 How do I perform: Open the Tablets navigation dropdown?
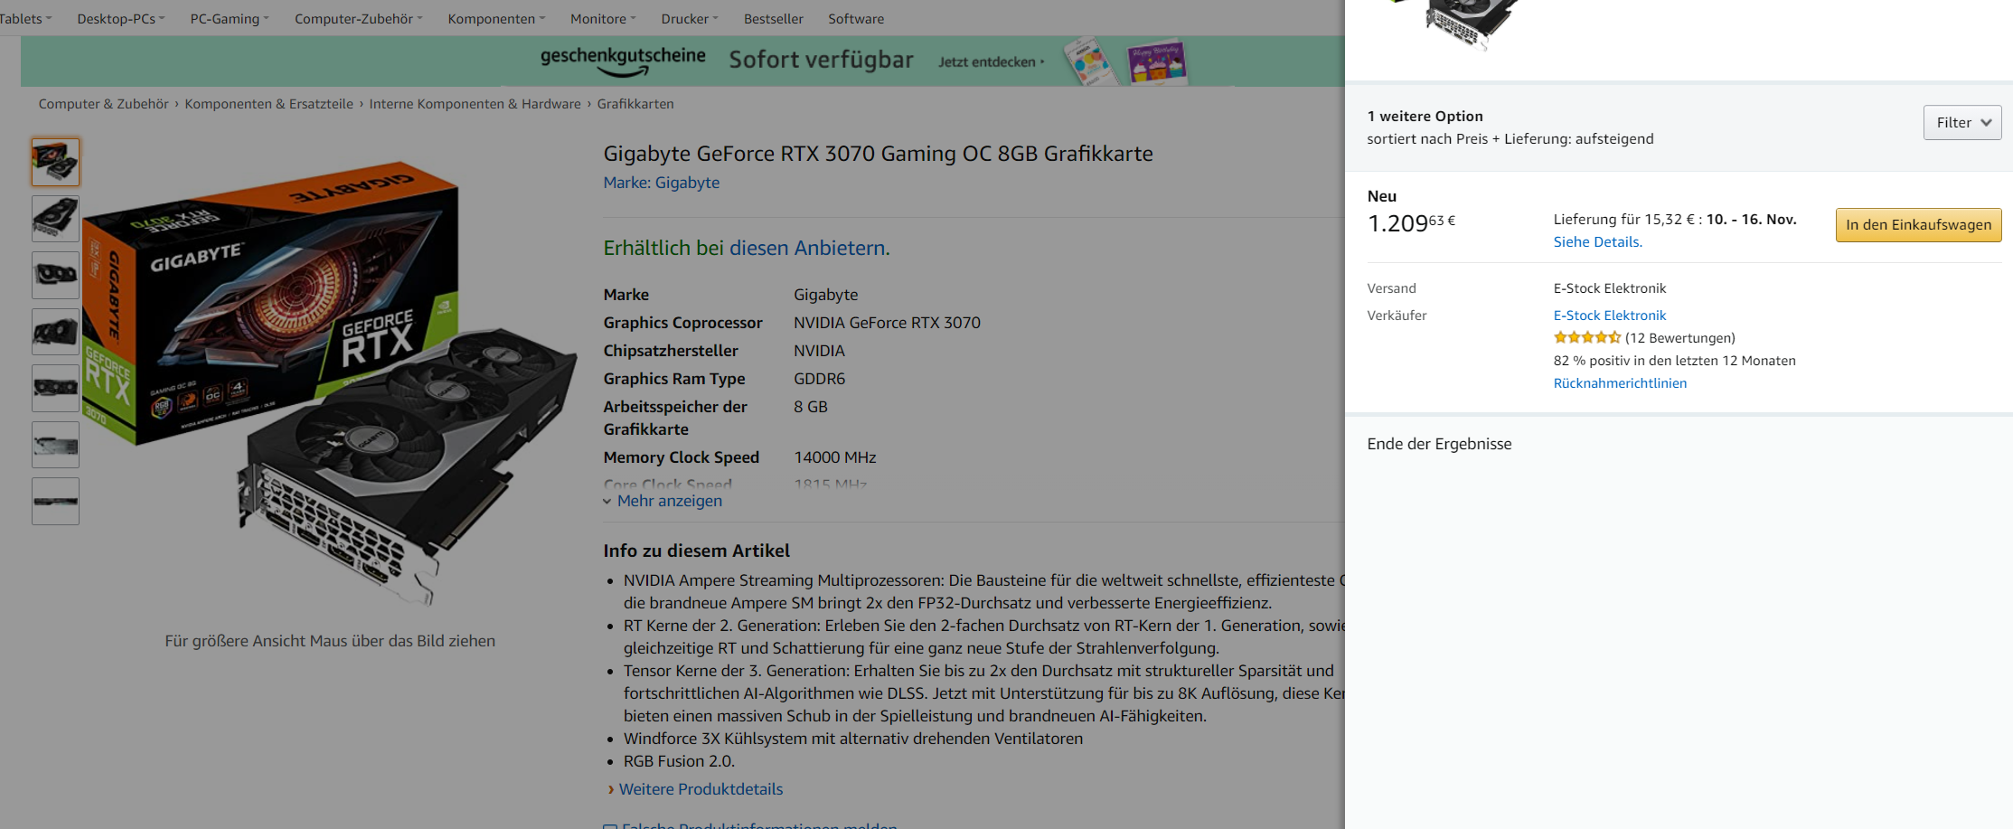tap(25, 18)
